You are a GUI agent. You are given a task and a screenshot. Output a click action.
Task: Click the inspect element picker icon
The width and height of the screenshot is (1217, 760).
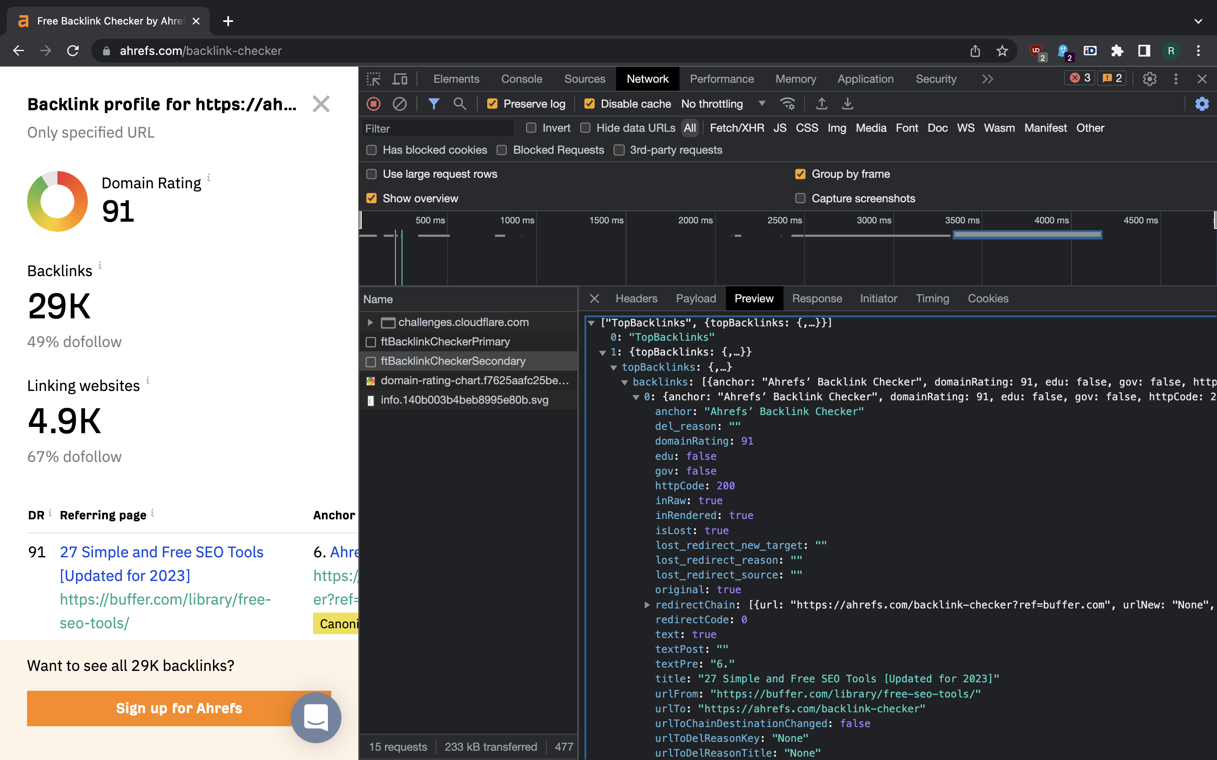point(374,79)
